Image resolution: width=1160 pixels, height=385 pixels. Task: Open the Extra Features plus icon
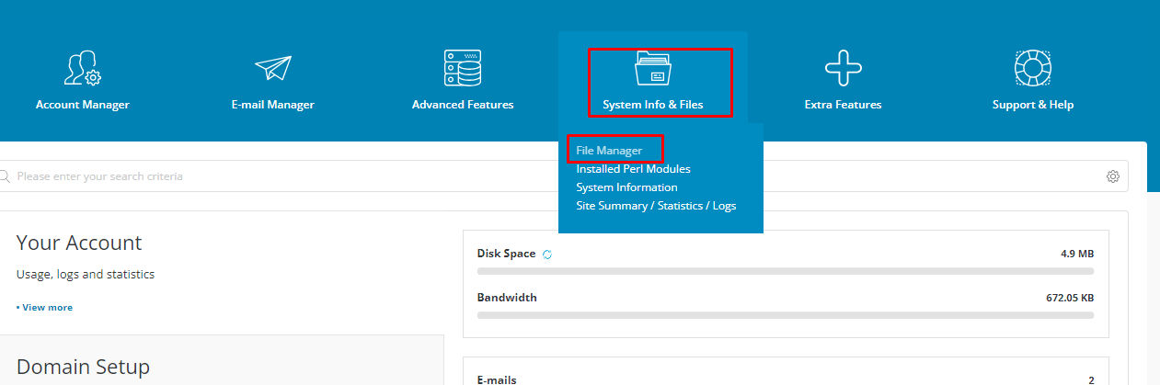click(843, 68)
